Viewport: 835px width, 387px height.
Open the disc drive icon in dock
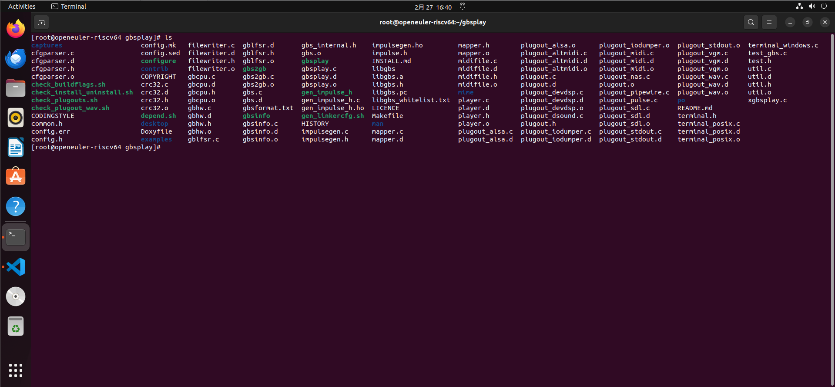coord(16,296)
